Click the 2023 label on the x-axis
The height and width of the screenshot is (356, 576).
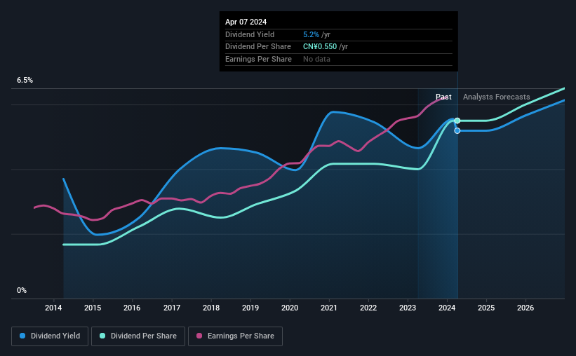point(408,308)
